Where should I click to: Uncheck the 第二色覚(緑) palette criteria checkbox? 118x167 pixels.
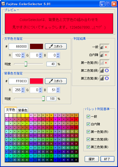tap(88, 139)
